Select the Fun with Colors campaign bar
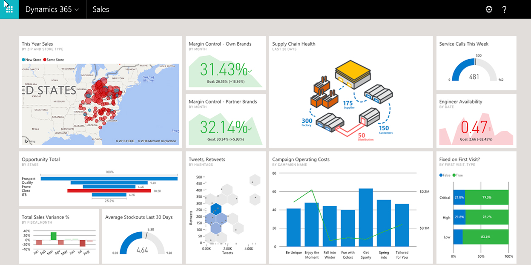The width and height of the screenshot is (531, 265). (x=348, y=228)
